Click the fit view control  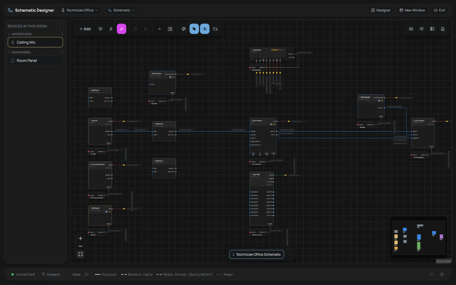[x=81, y=254]
